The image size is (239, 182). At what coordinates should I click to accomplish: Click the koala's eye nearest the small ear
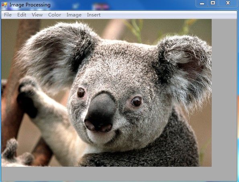pyautogui.click(x=137, y=102)
